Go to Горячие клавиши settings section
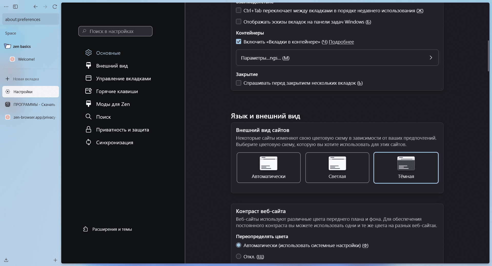The width and height of the screenshot is (492, 266). [x=117, y=91]
